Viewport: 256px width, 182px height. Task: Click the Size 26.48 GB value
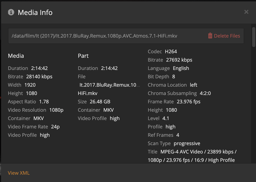pos(100,102)
